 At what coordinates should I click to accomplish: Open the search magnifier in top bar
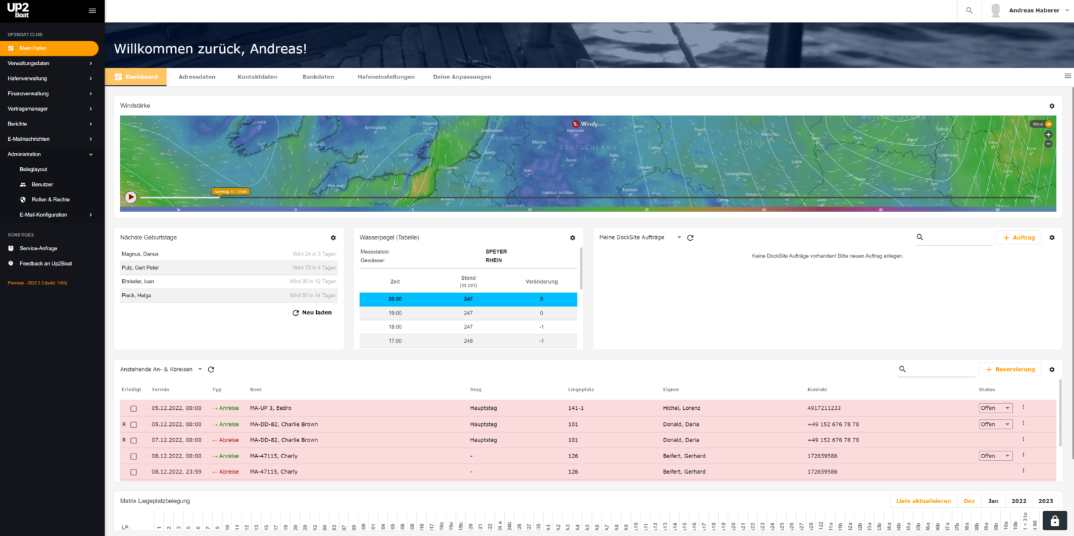coord(969,11)
